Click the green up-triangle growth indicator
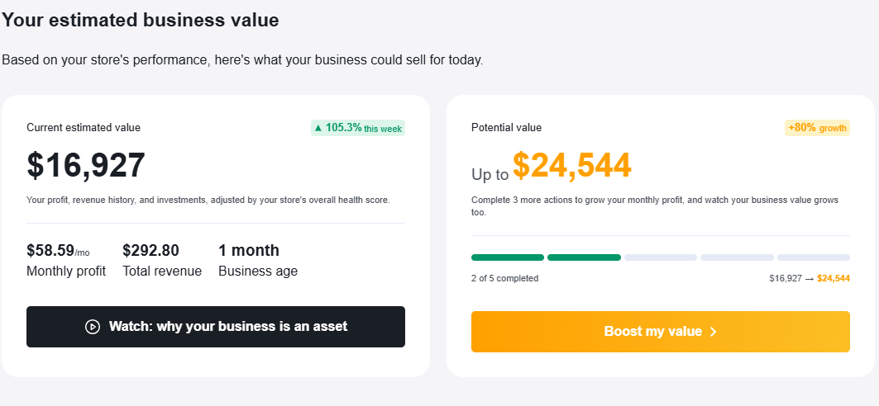The height and width of the screenshot is (406, 879). 318,128
